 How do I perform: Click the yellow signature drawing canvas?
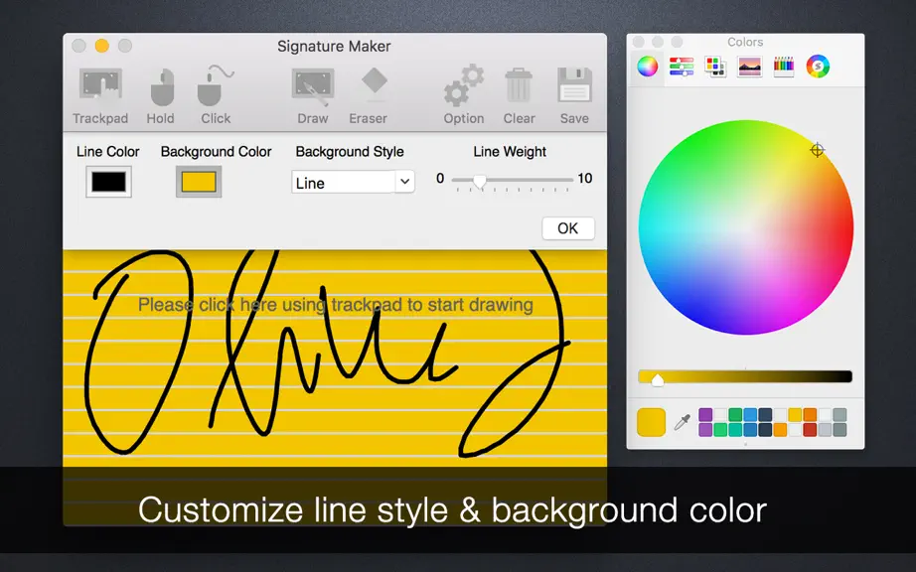[335, 357]
